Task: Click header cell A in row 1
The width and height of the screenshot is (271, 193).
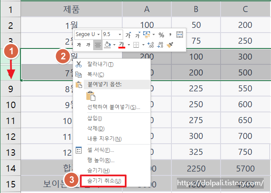Action: pos(147,9)
